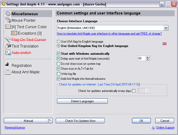Open the Auto-switch page
This screenshot has width=178, height=135.
(x=21, y=53)
